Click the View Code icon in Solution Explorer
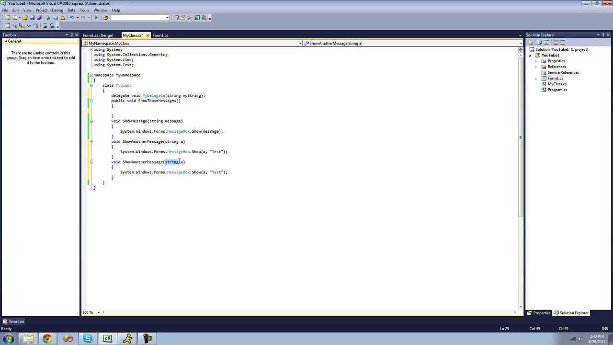 [556, 42]
